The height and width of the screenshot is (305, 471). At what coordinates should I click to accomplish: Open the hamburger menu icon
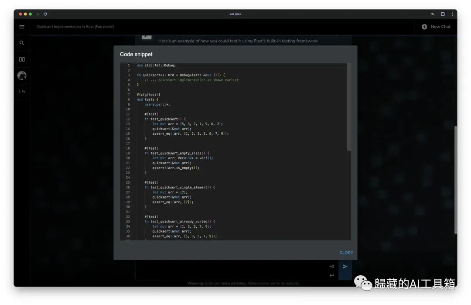pyautogui.click(x=22, y=27)
